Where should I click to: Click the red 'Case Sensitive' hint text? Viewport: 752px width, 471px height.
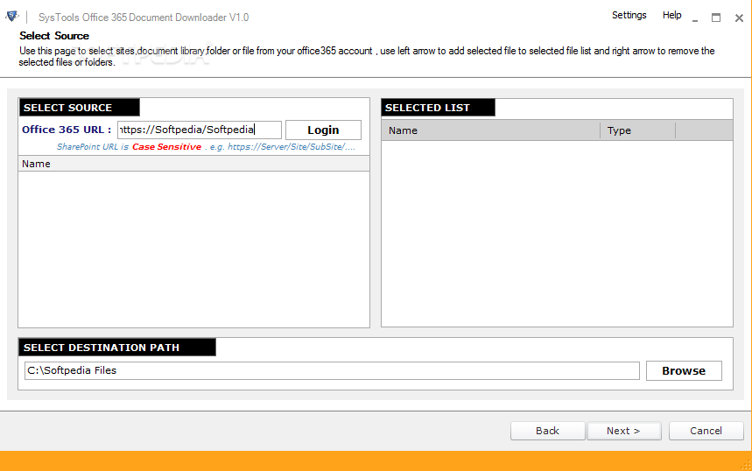(166, 147)
